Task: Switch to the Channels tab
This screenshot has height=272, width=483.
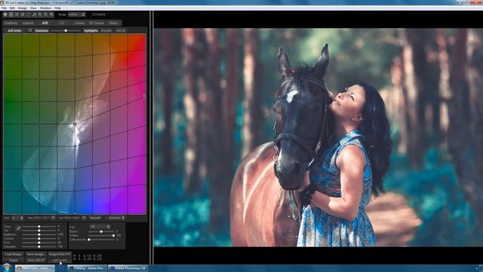Action: [11, 23]
